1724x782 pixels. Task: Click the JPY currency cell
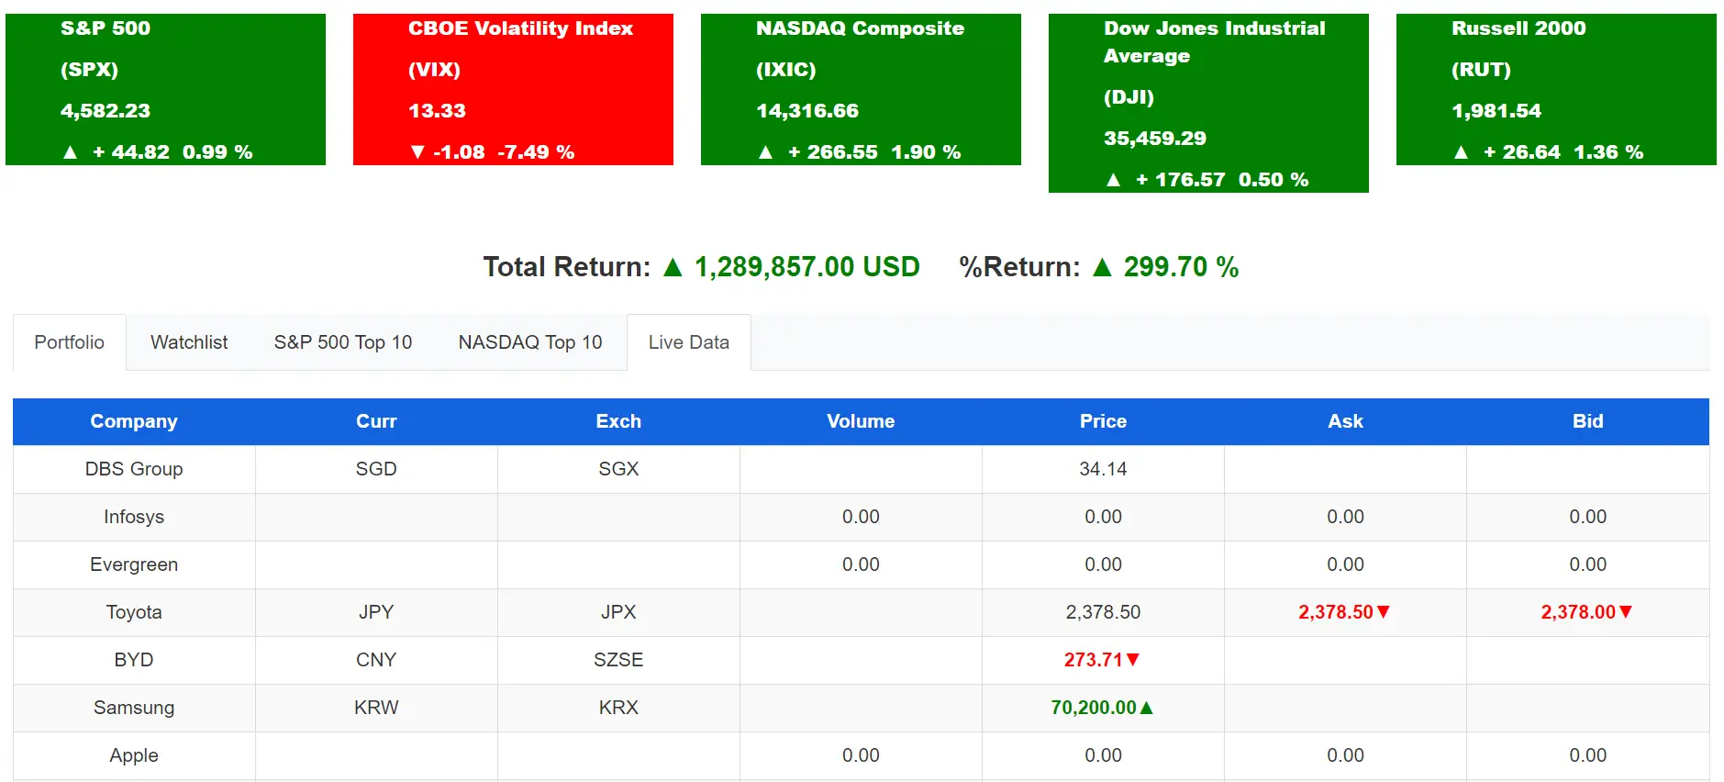[376, 612]
